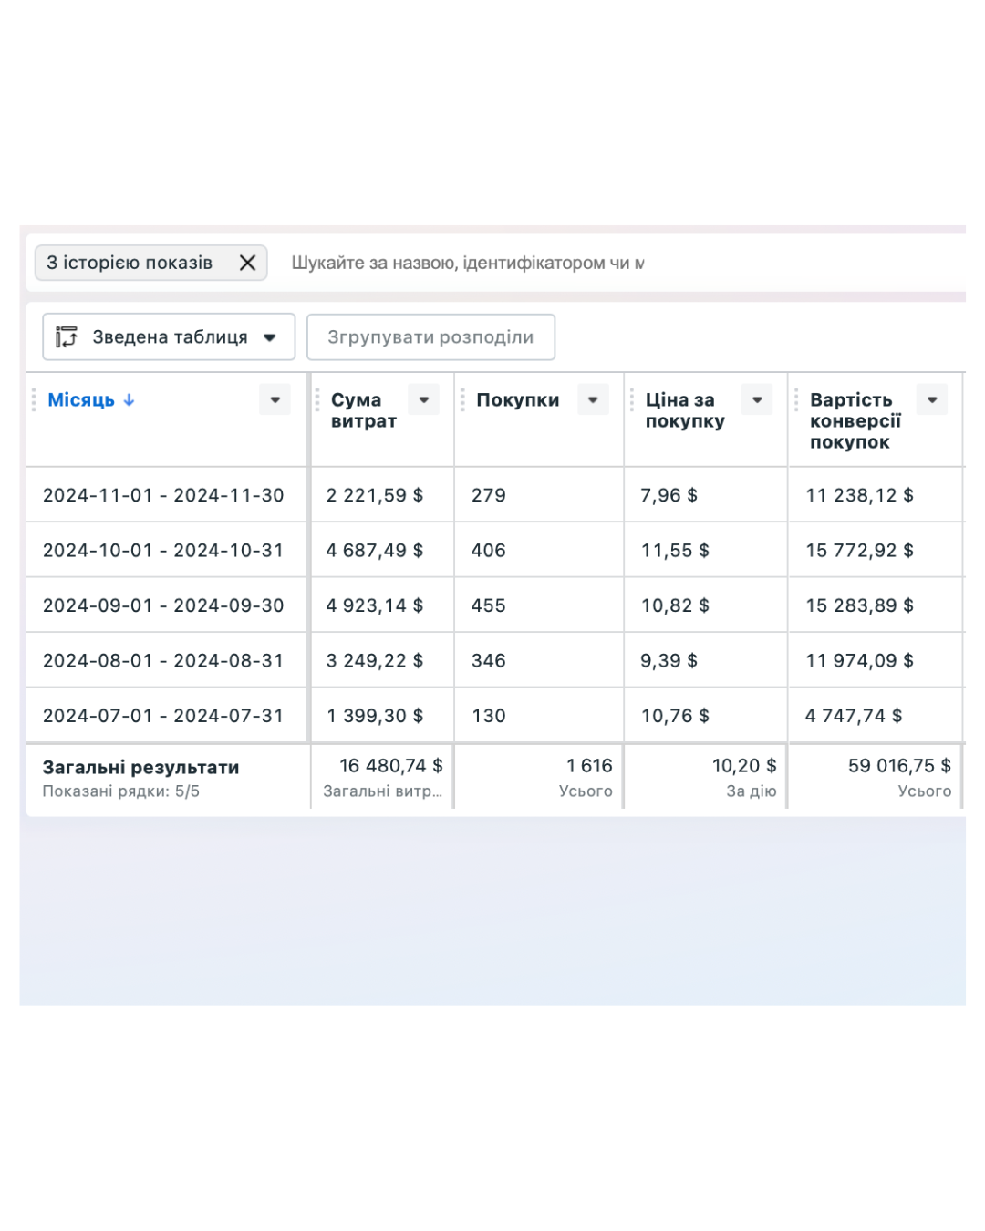
Task: Click the 'Покупки' column header
Action: click(x=518, y=400)
